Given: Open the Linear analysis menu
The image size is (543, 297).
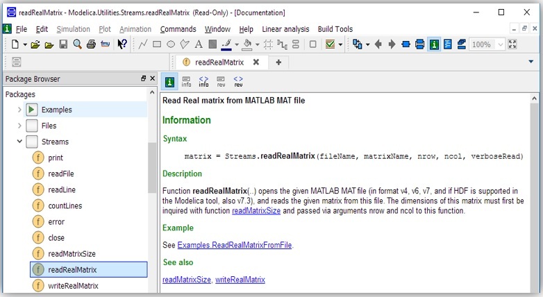Looking at the screenshot, I should 285,29.
